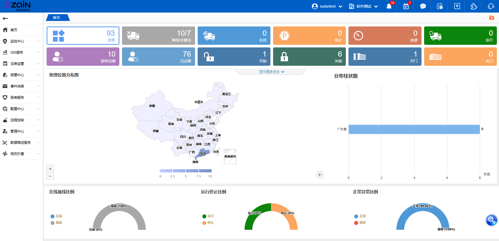Open the yen billing document icon
The height and width of the screenshot is (241, 499).
click(457, 6)
